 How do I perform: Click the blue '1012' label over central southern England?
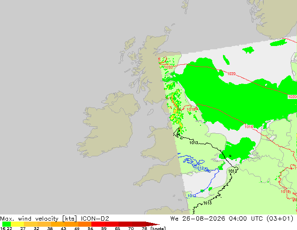click(199, 168)
